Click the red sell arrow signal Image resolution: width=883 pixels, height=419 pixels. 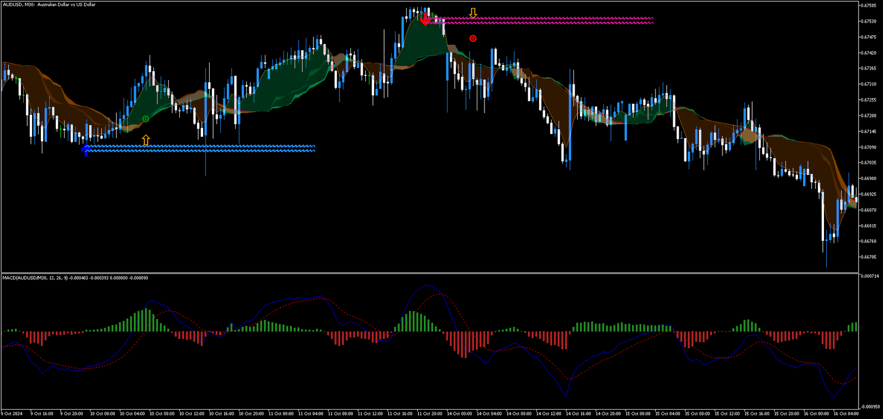click(425, 20)
